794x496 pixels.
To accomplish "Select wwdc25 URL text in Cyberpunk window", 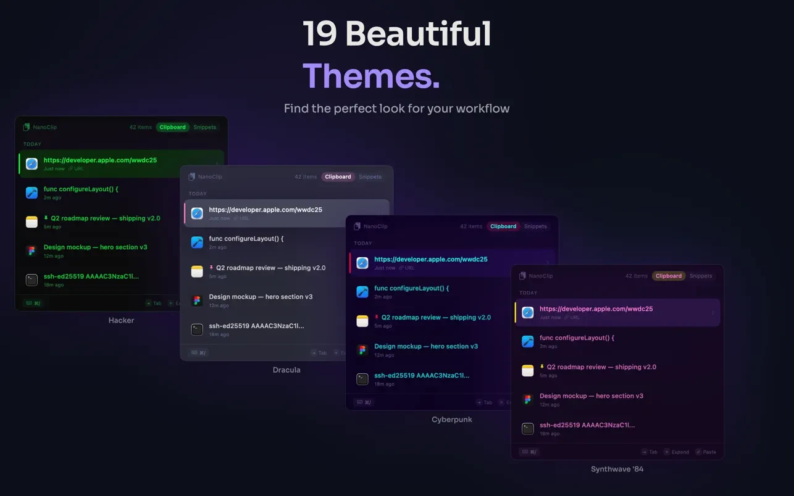I will (431, 260).
